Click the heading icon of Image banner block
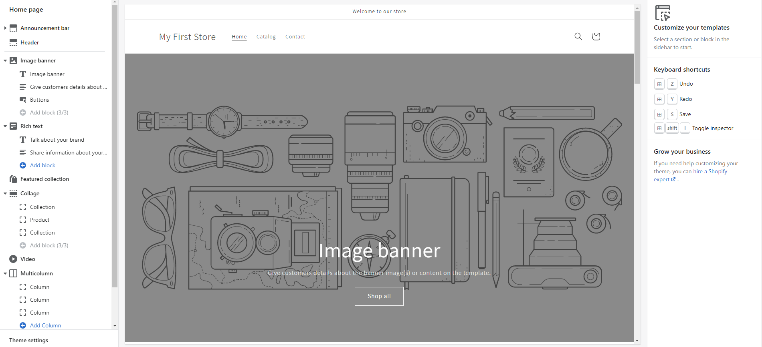The height and width of the screenshot is (347, 762). tap(23, 74)
